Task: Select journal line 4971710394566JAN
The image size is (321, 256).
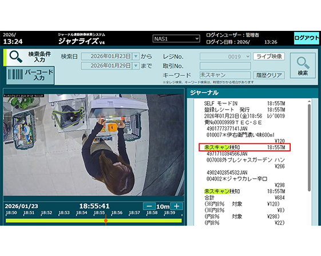Action: point(227,154)
